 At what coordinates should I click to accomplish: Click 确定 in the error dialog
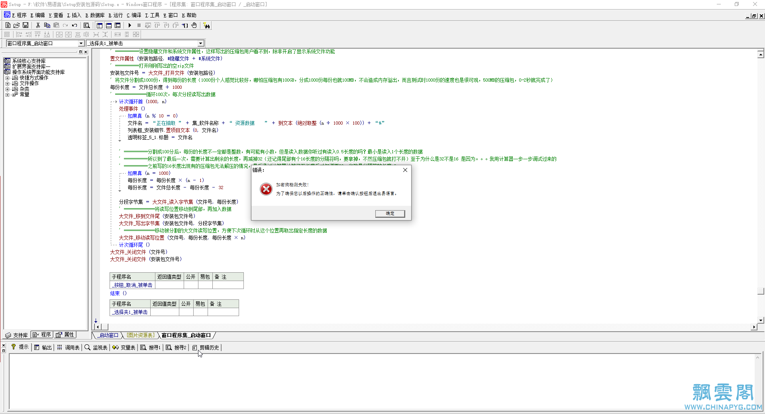(390, 214)
